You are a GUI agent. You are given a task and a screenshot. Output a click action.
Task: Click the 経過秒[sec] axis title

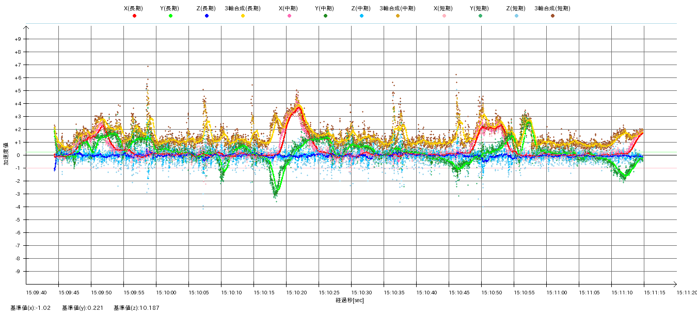click(x=350, y=300)
